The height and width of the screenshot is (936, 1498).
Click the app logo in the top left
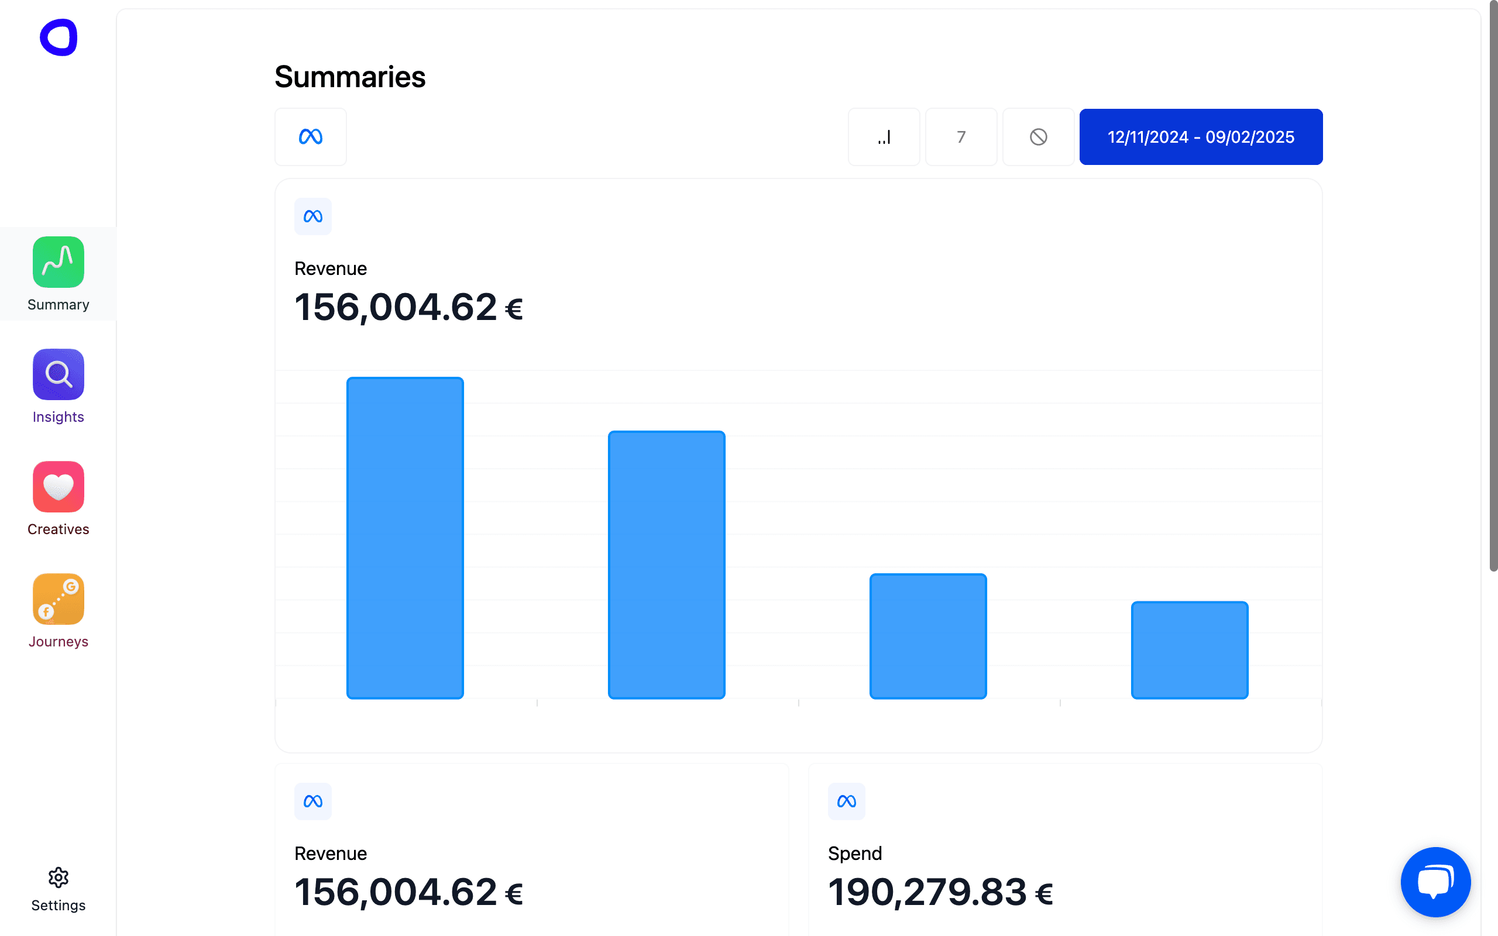(60, 37)
